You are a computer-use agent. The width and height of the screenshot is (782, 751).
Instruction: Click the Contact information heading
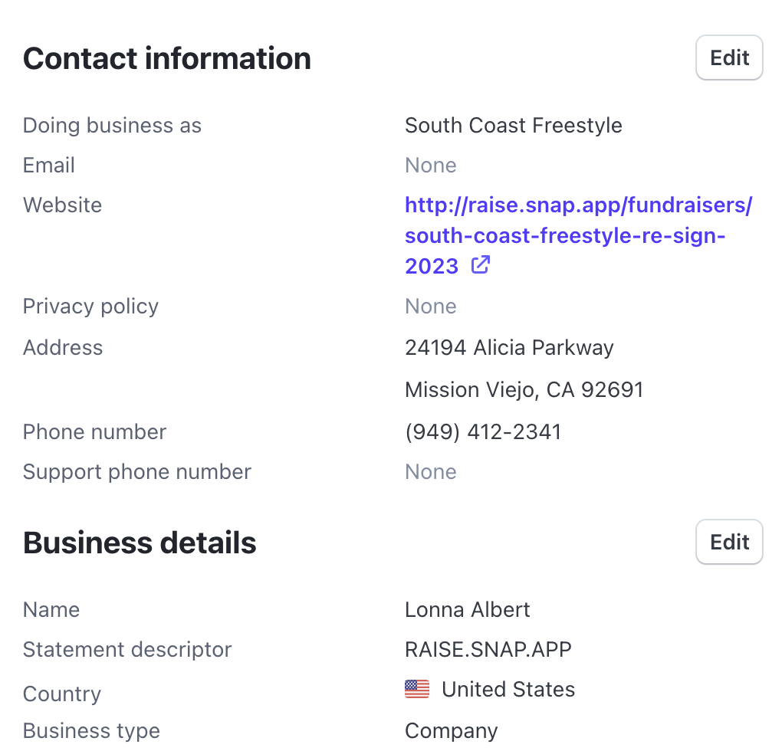coord(167,58)
